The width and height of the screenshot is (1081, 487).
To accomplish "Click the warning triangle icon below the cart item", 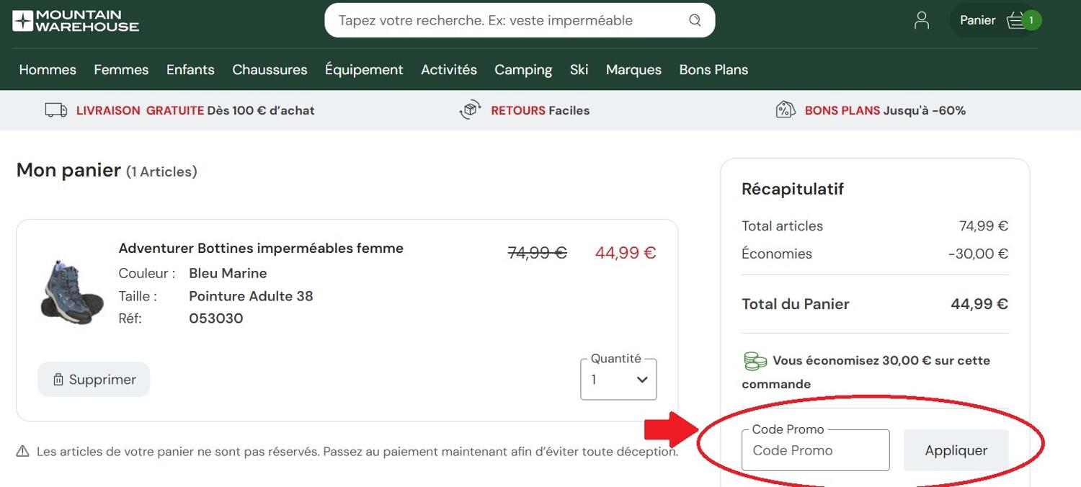I will 24,451.
